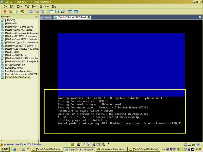Power off the VM with the red stop button
203x152 pixels.
pos(5,11)
